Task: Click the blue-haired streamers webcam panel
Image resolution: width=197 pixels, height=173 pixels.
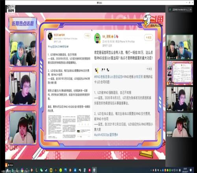Action: pyautogui.click(x=23, y=50)
